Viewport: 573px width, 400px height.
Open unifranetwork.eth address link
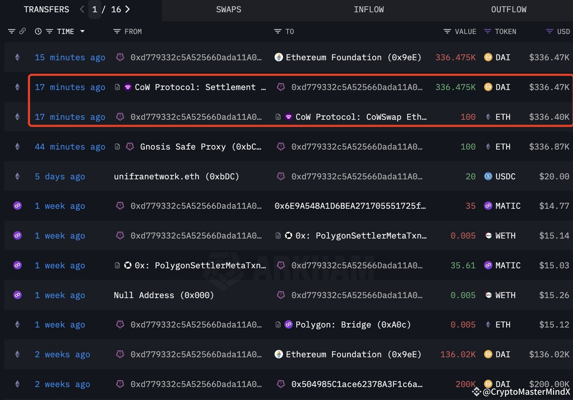coord(177,177)
